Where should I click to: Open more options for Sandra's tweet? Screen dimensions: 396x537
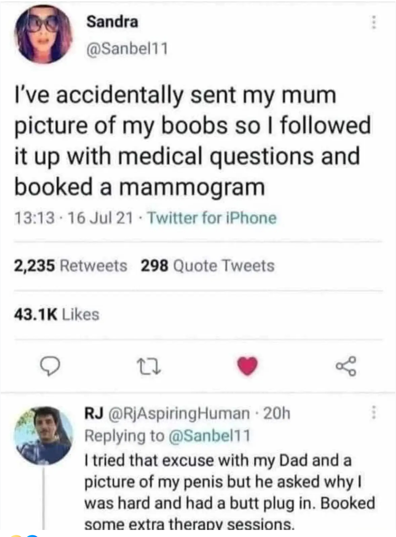coord(373,22)
